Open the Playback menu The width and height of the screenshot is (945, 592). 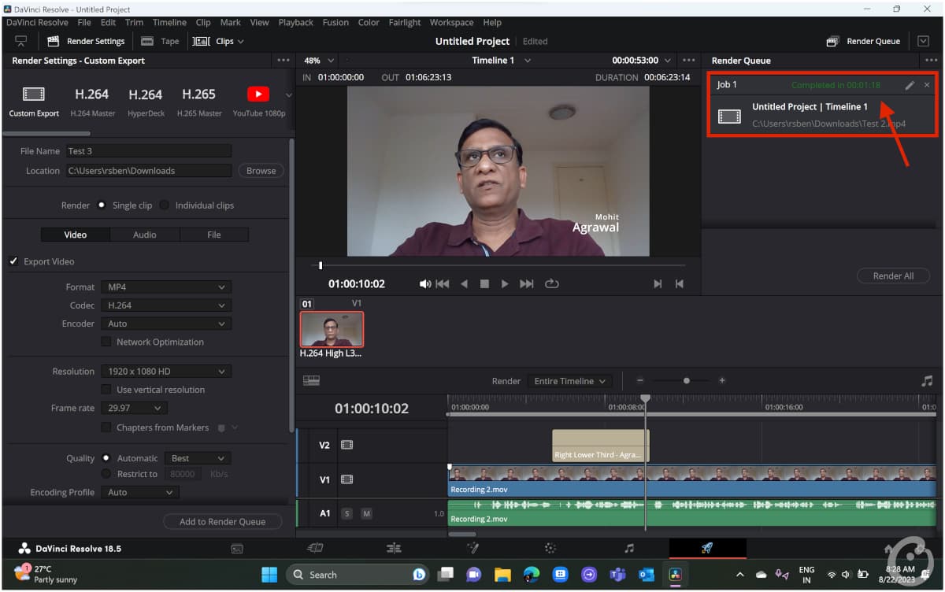295,23
